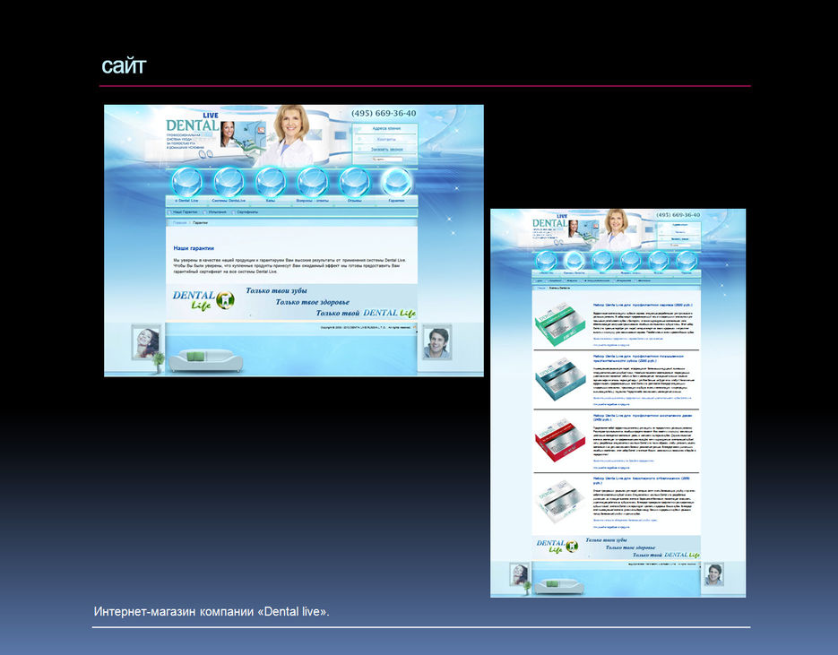Click smiling man framed photo, left site footer

coord(437,342)
